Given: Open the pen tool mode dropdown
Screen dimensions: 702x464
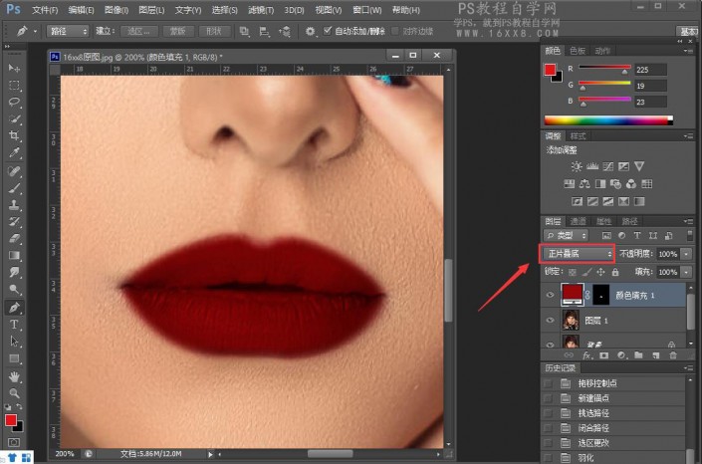Looking at the screenshot, I should [x=68, y=31].
